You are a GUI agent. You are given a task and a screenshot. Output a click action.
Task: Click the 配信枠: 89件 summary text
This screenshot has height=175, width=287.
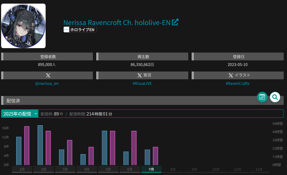tap(52, 114)
